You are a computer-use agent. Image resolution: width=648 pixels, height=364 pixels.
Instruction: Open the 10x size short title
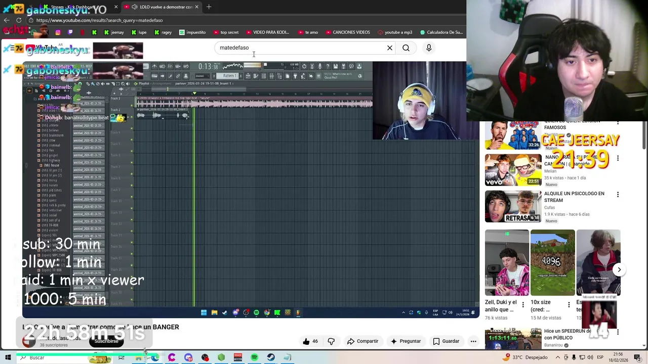pyautogui.click(x=541, y=306)
